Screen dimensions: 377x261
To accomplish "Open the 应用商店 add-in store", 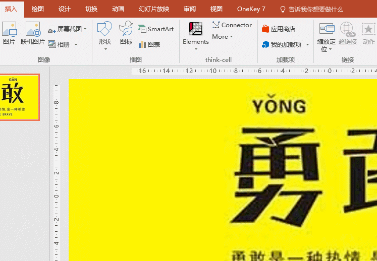I will 279,29.
